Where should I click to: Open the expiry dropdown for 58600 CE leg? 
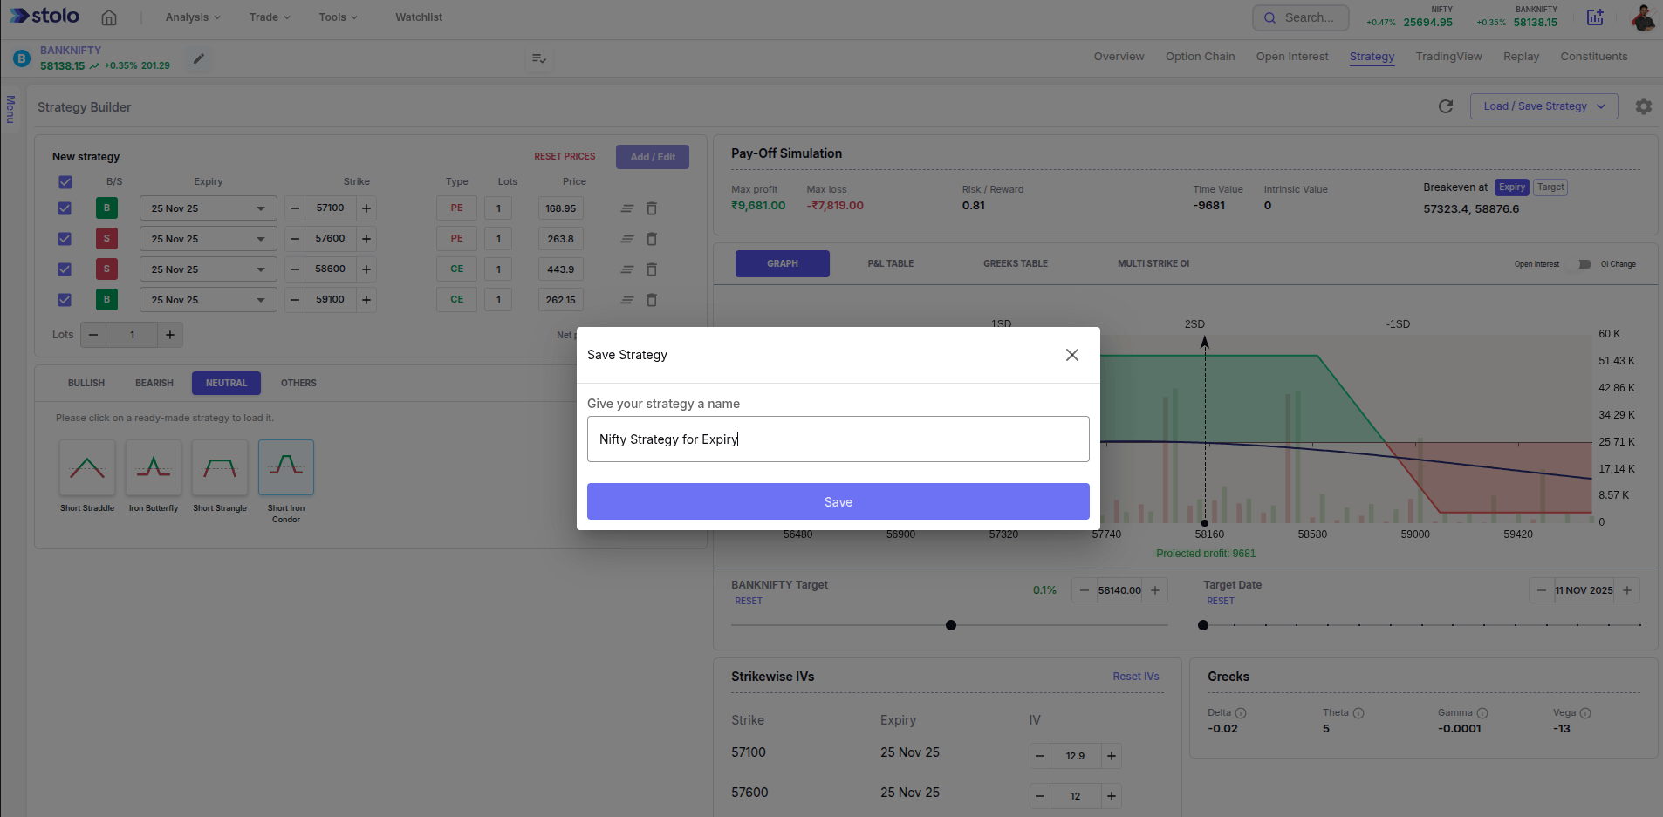click(208, 269)
